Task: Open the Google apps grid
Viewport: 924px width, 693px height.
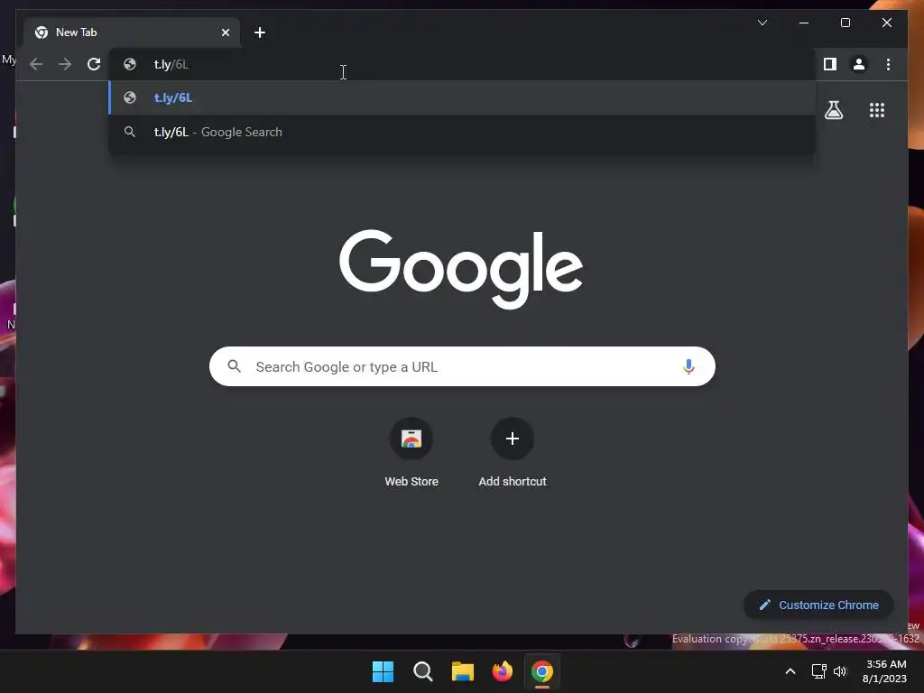Action: tap(877, 110)
